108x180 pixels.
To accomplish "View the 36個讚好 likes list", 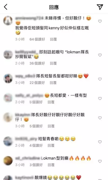I will click(x=37, y=63).
